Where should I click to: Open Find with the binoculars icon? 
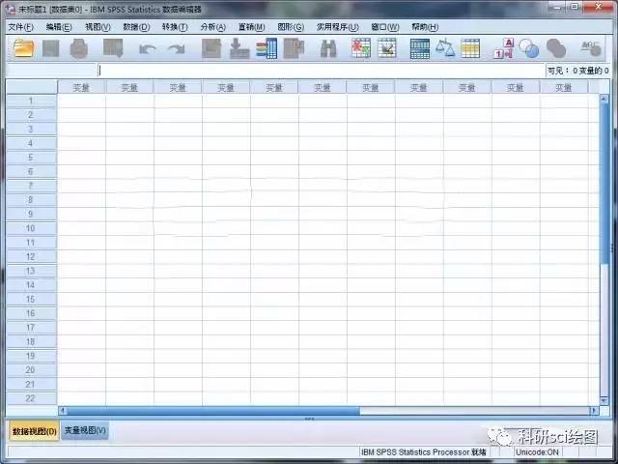pos(328,48)
